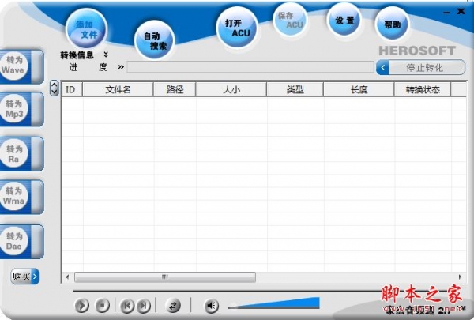Minimize the converter window
474x320 pixels.
447,13
